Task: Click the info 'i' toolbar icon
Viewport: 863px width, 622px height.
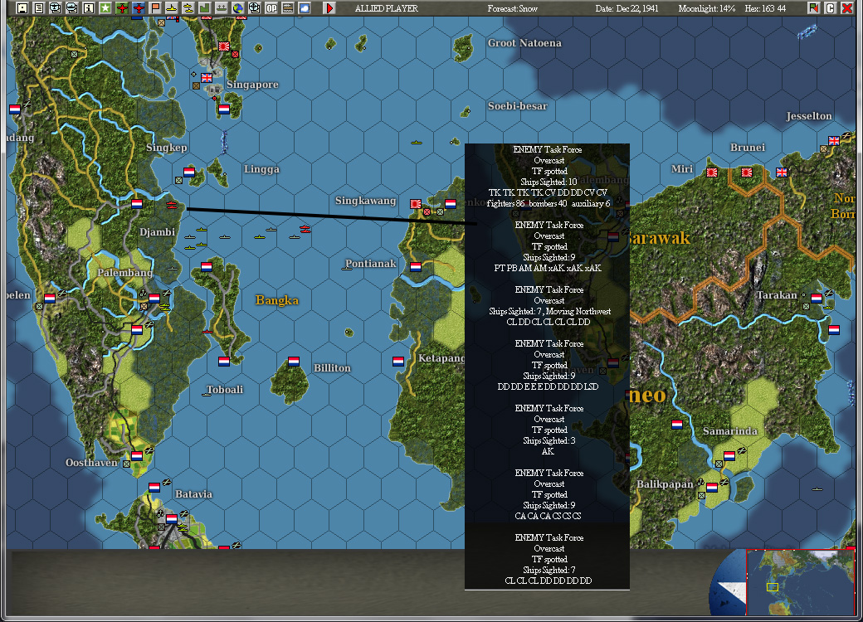Action: [x=89, y=8]
